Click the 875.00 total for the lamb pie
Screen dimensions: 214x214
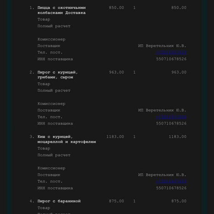(x=179, y=201)
